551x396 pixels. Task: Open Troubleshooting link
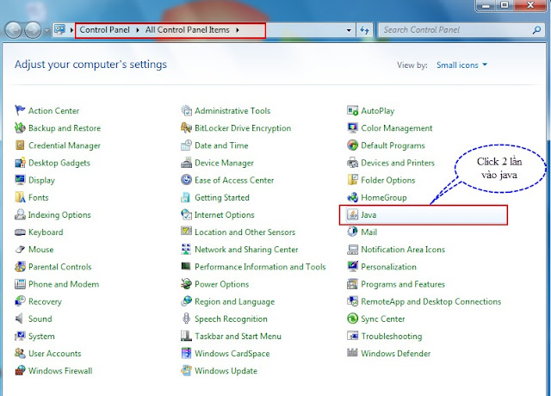point(392,337)
